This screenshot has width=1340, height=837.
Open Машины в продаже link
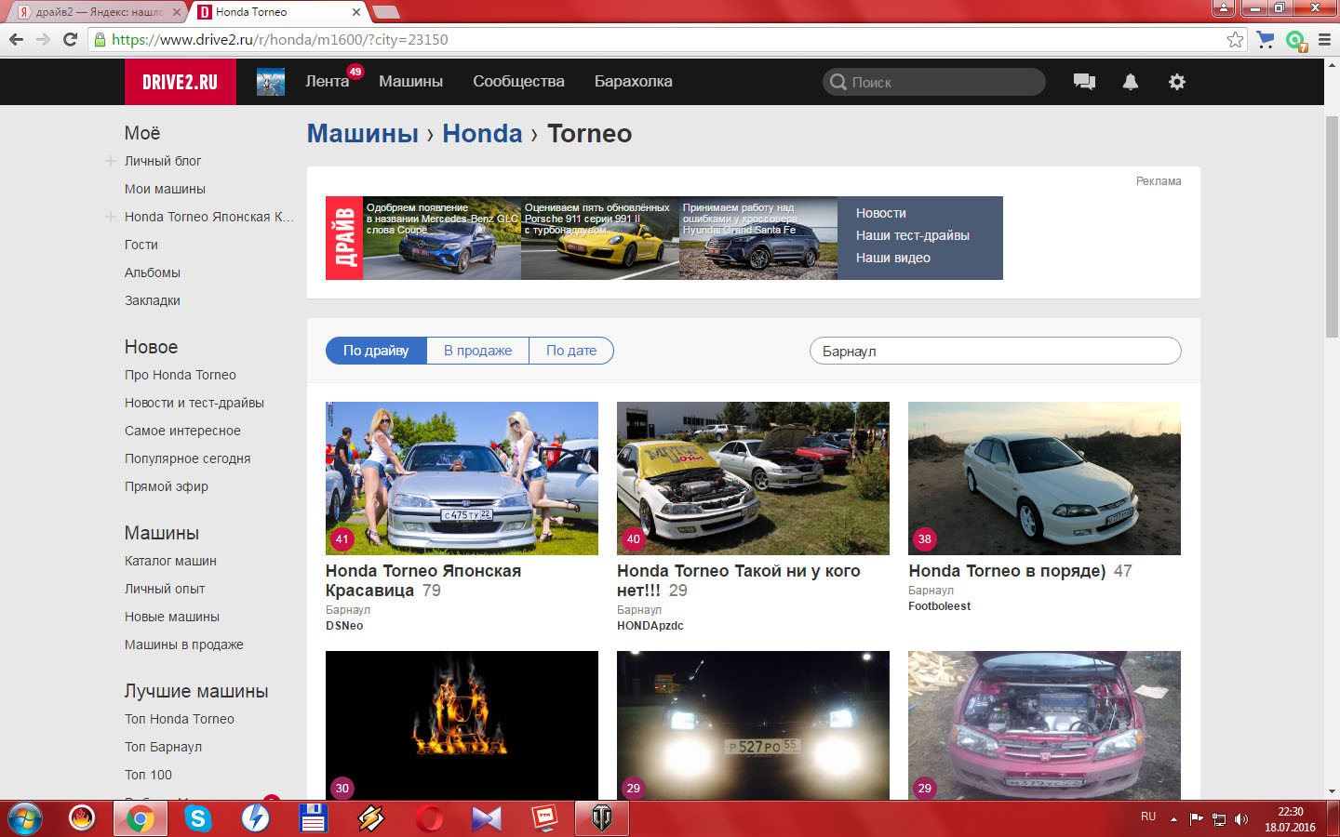184,644
